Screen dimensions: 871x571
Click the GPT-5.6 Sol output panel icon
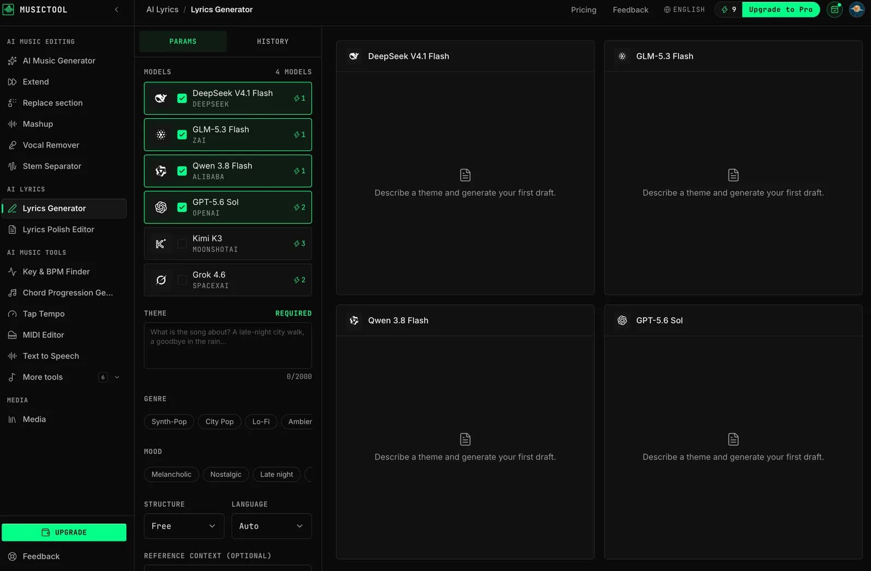(622, 320)
